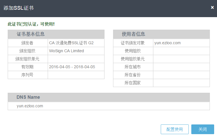
Task: Click the validity period 2016-04-05 - 2018-04-05
Action: click(x=72, y=67)
